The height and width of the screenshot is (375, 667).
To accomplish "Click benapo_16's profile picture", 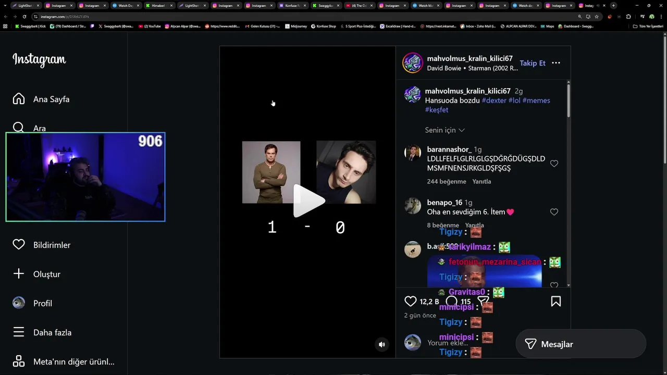I will point(413,206).
